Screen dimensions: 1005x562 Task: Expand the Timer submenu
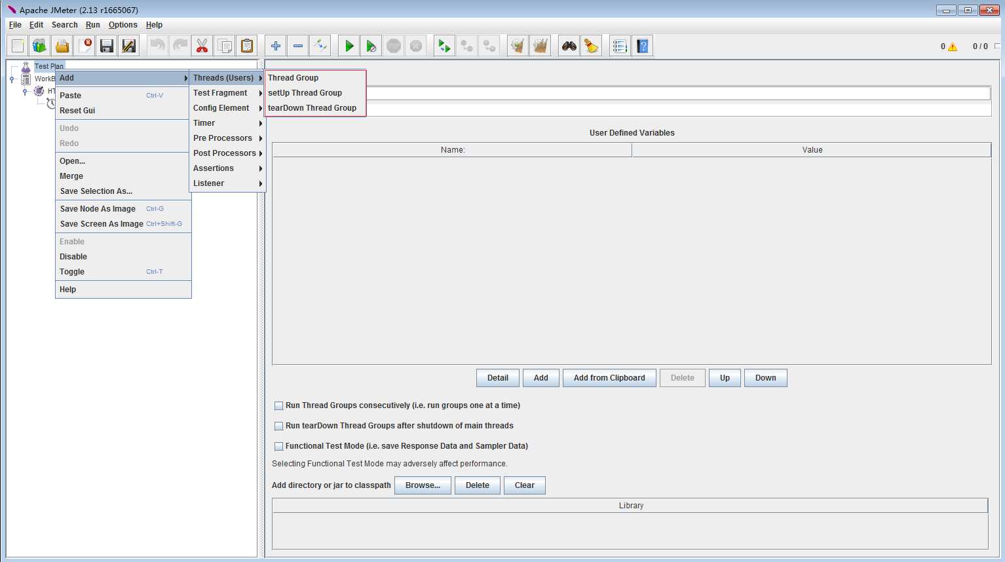click(227, 123)
